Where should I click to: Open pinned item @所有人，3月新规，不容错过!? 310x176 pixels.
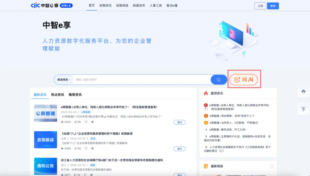pos(234,123)
